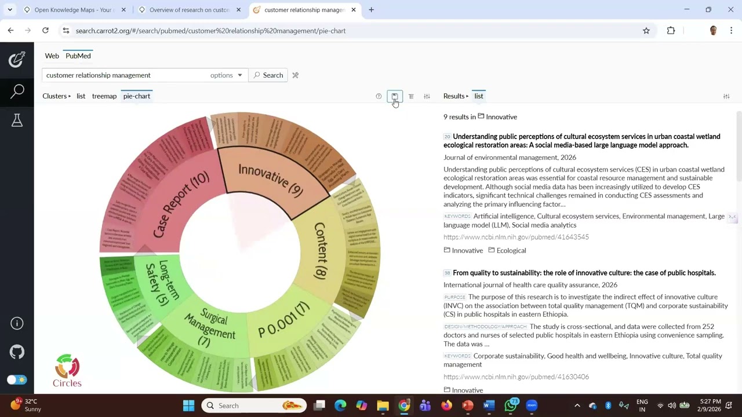Show hidden system tray icons chevron
This screenshot has height=417, width=742.
pyautogui.click(x=577, y=405)
